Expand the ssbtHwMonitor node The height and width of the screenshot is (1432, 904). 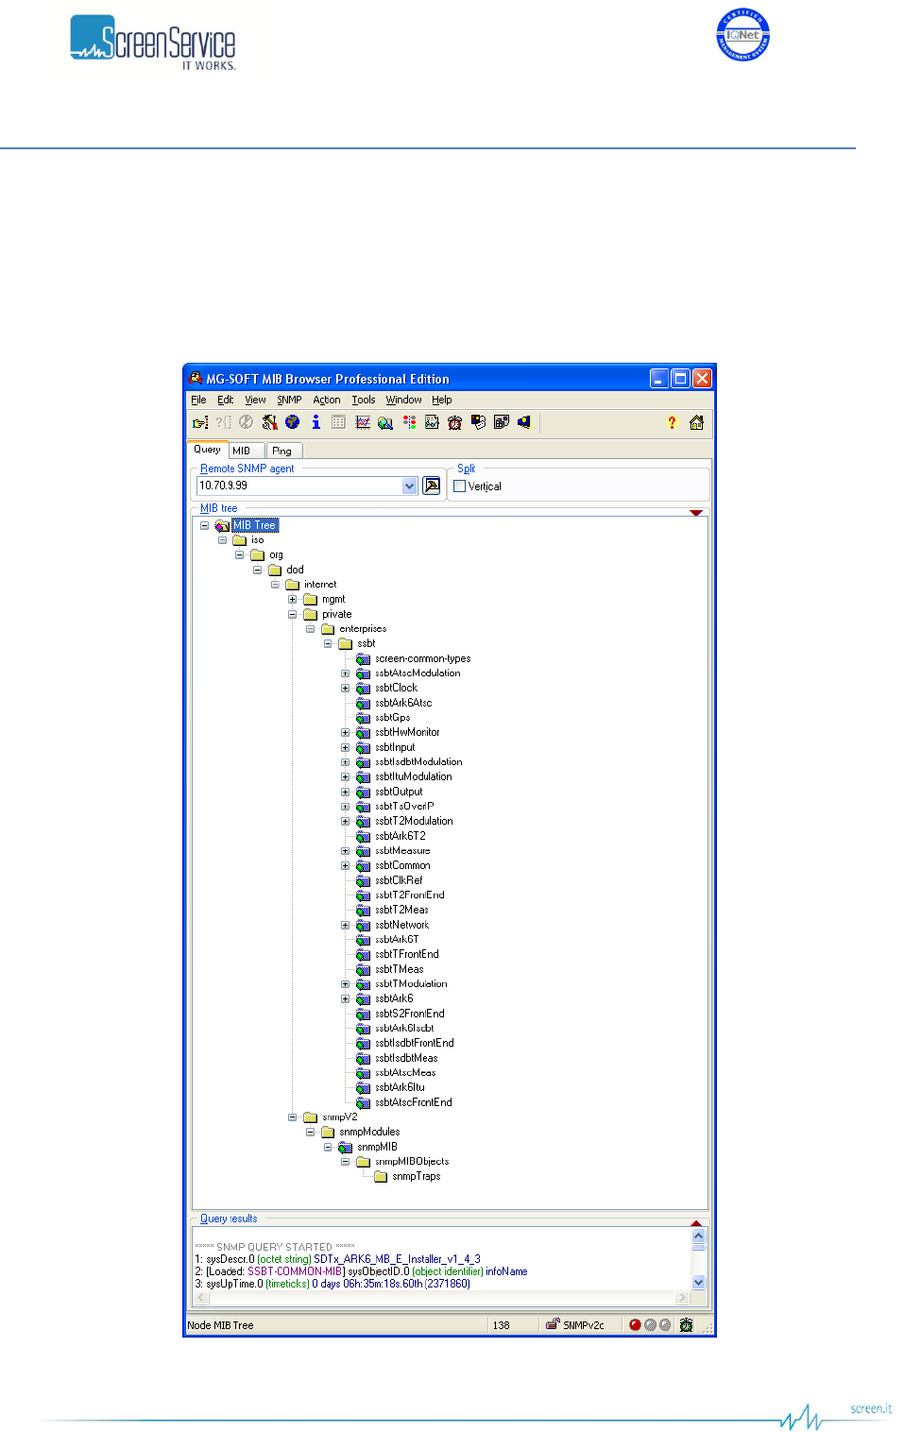coord(345,732)
